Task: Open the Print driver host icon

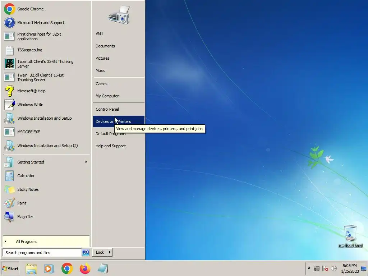Action: coord(10,36)
